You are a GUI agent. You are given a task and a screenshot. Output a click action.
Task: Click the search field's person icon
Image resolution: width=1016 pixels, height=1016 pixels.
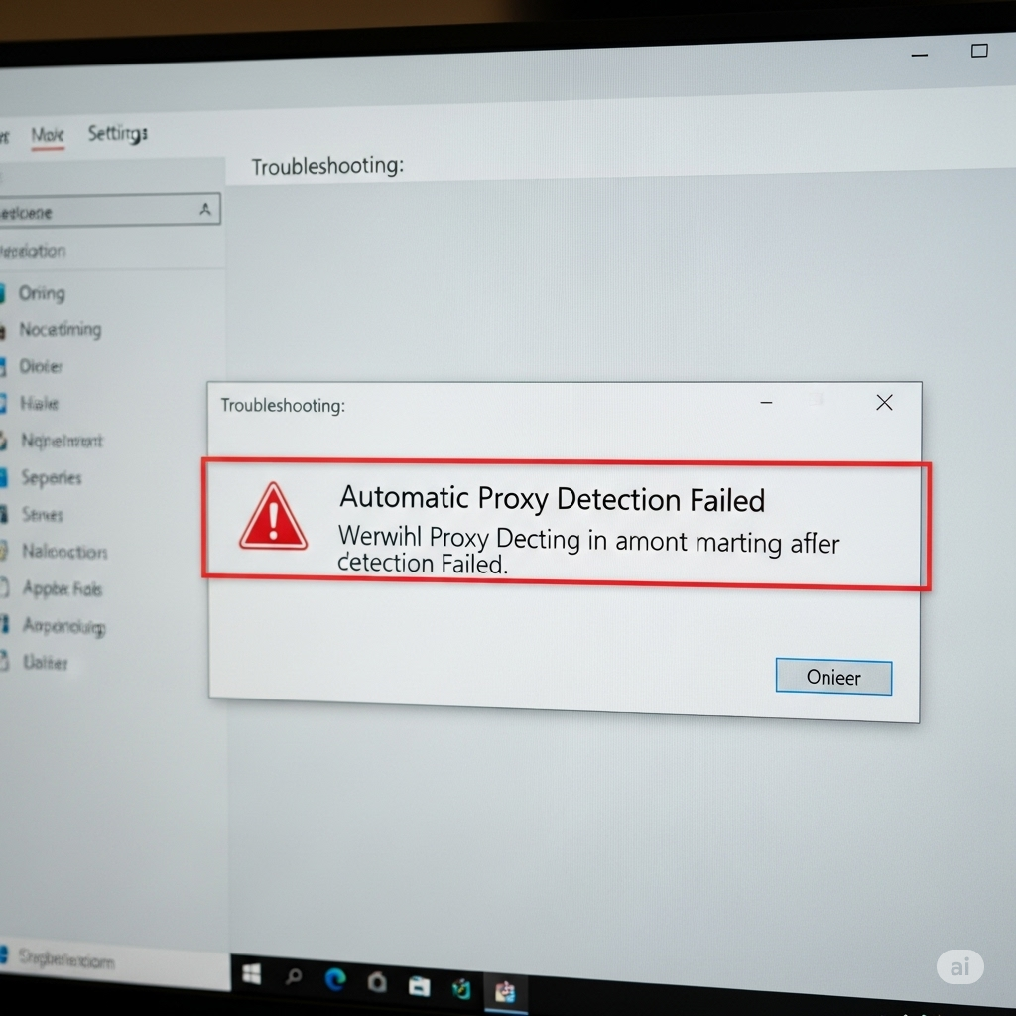point(204,209)
